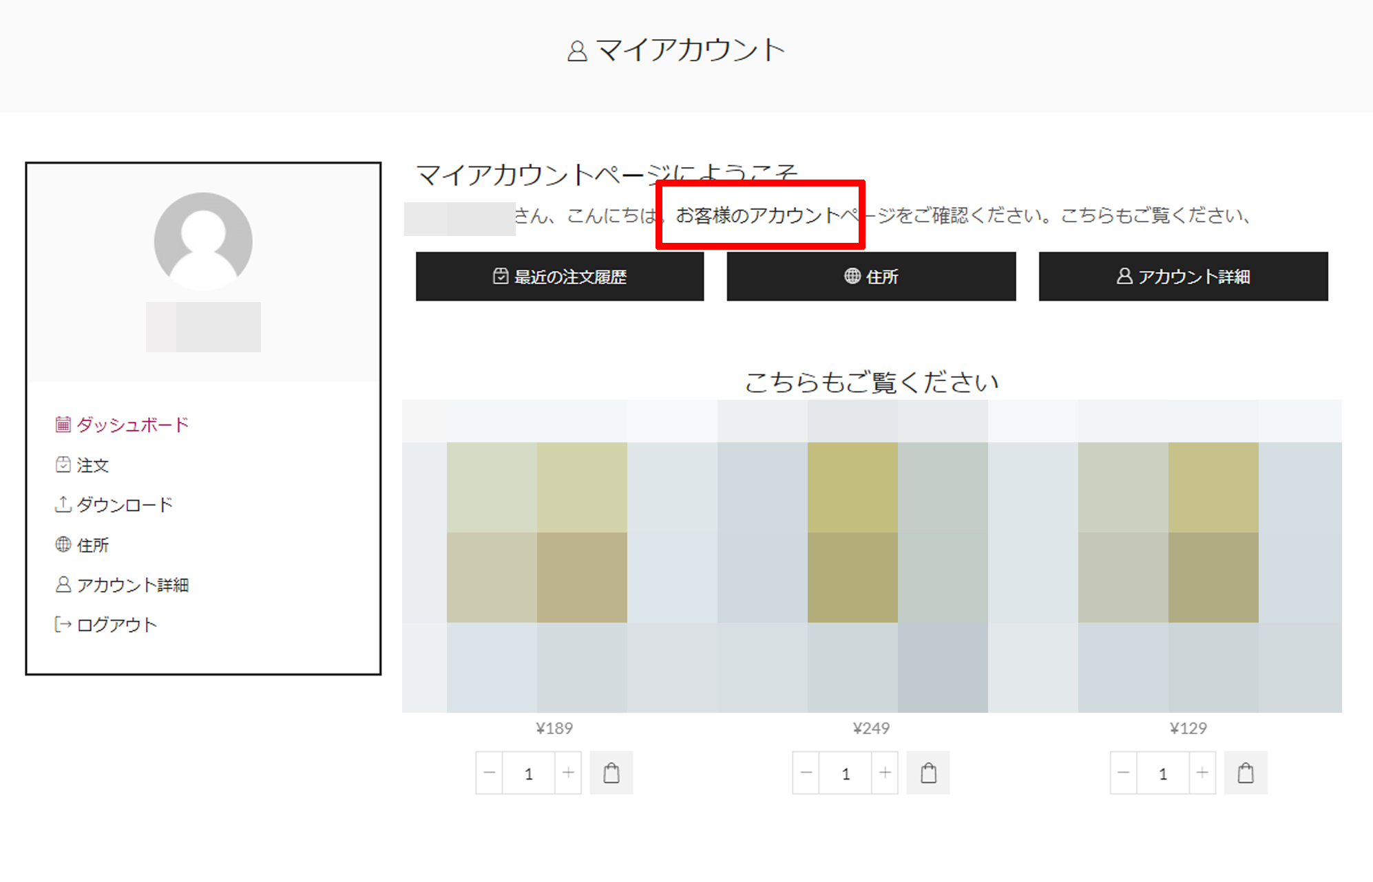The height and width of the screenshot is (882, 1373).
Task: Click quantity field of ¥249 product
Action: [x=846, y=773]
